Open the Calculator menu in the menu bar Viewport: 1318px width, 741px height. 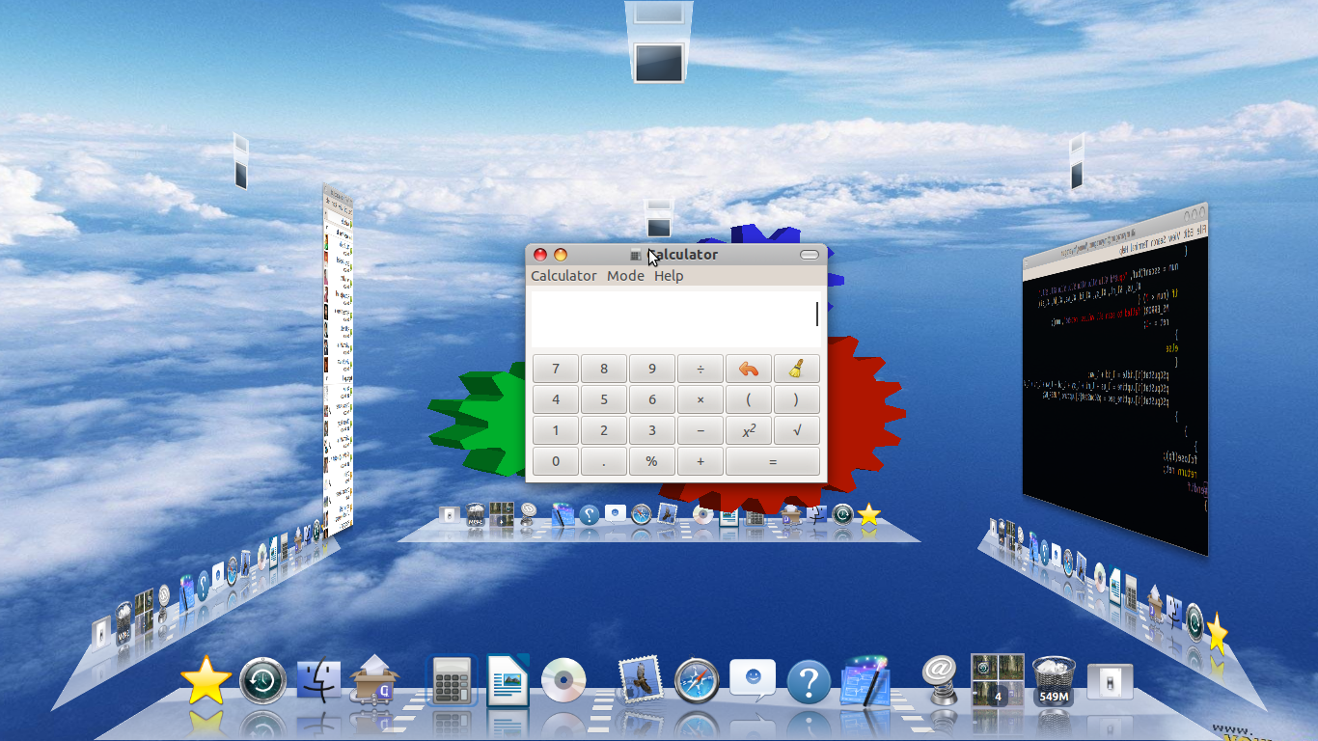tap(563, 276)
